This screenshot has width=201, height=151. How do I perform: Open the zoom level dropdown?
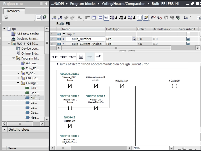tap(171, 148)
